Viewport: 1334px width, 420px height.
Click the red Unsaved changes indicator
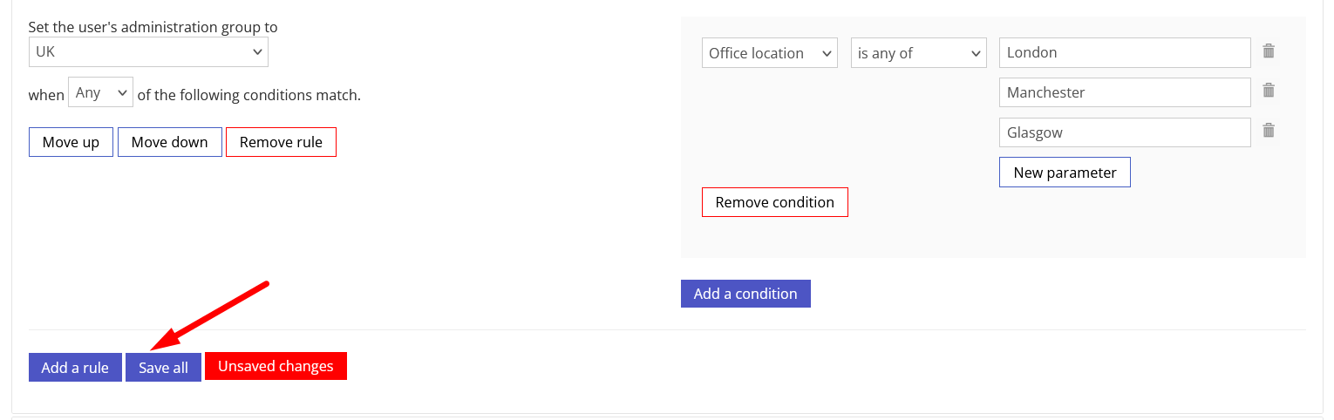click(x=276, y=366)
